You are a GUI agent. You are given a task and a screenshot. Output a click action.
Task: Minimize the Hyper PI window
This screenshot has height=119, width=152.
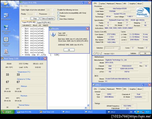tap(83, 3)
